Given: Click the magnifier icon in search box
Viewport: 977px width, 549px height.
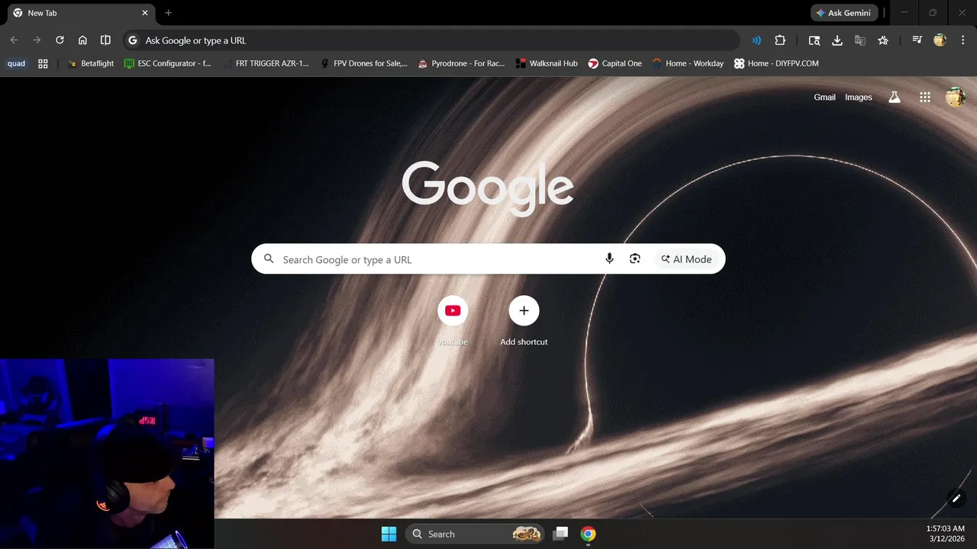Looking at the screenshot, I should (x=269, y=259).
